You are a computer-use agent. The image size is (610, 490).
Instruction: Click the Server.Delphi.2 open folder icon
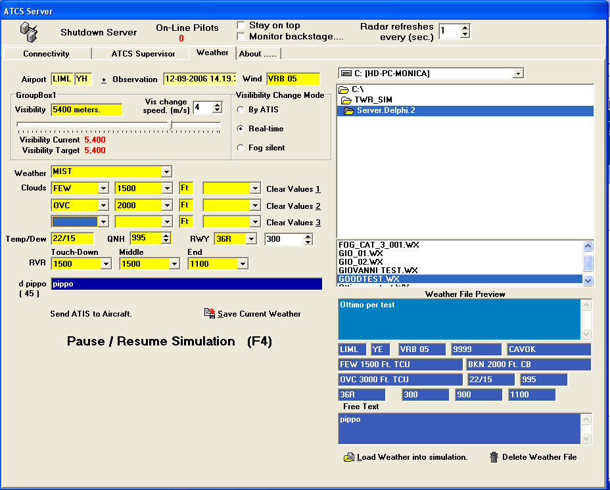(x=349, y=111)
